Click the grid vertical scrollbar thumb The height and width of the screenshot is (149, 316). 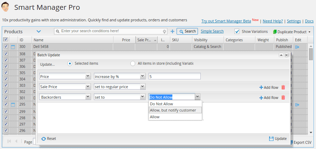311,54
